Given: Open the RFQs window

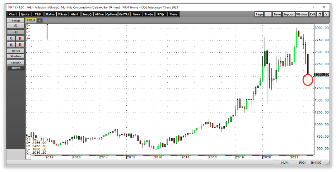Looking at the screenshot, I should [x=161, y=14].
